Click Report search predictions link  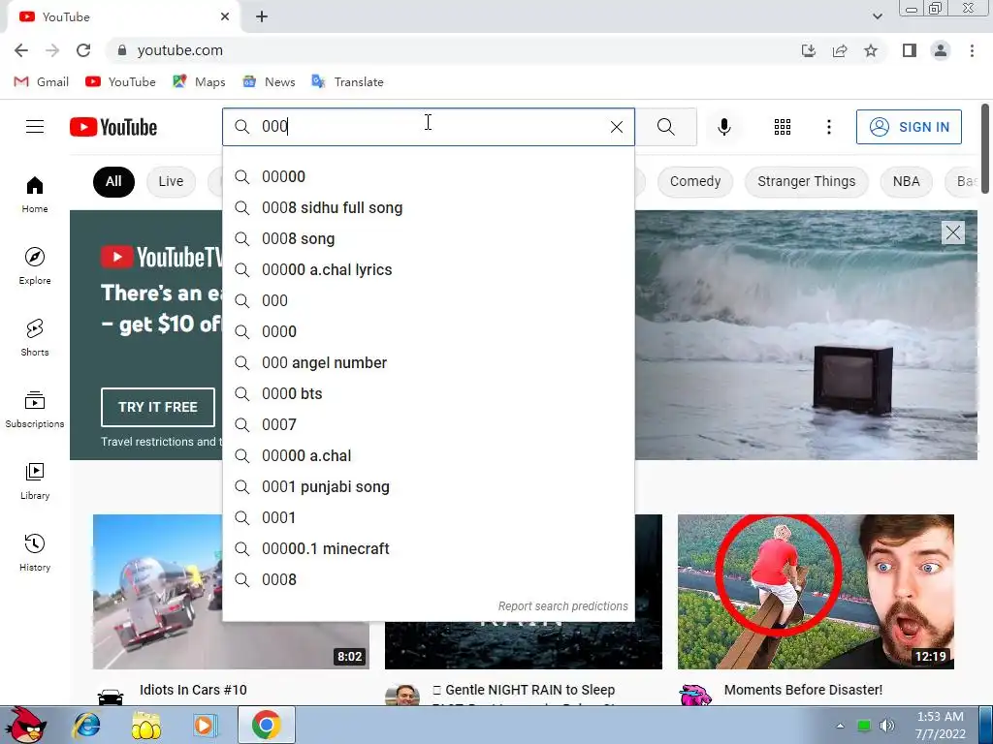pos(563,606)
